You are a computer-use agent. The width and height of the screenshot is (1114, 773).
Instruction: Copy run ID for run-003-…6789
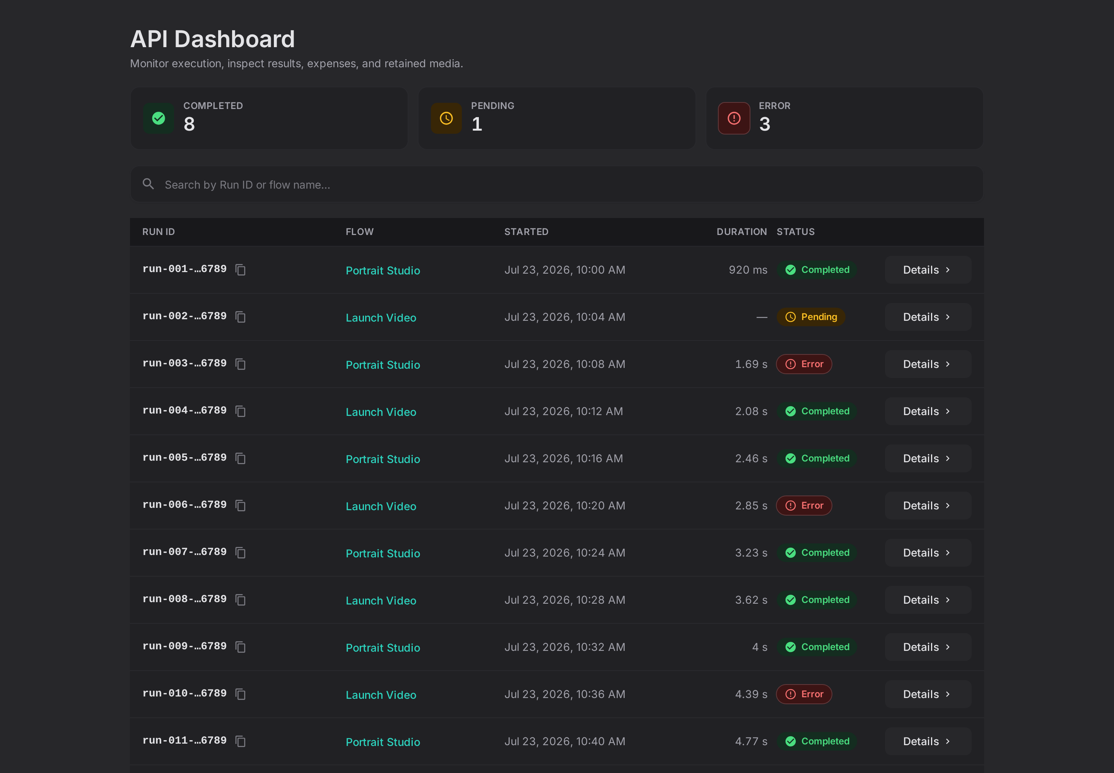241,364
